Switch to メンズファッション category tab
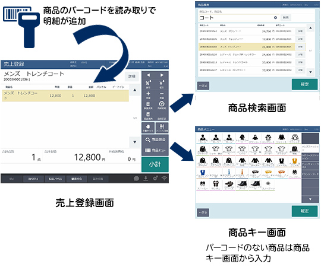The height and width of the screenshot is (267, 321). [x=310, y=148]
